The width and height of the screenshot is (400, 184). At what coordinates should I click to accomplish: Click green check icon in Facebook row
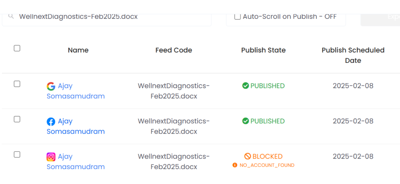point(246,121)
